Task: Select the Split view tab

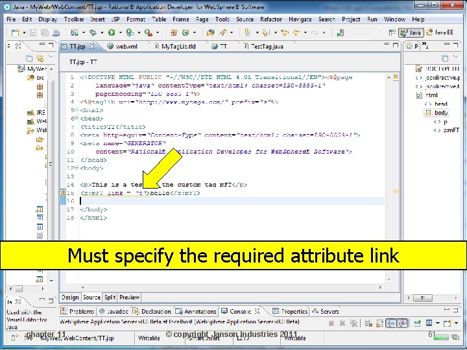Action: (x=110, y=297)
